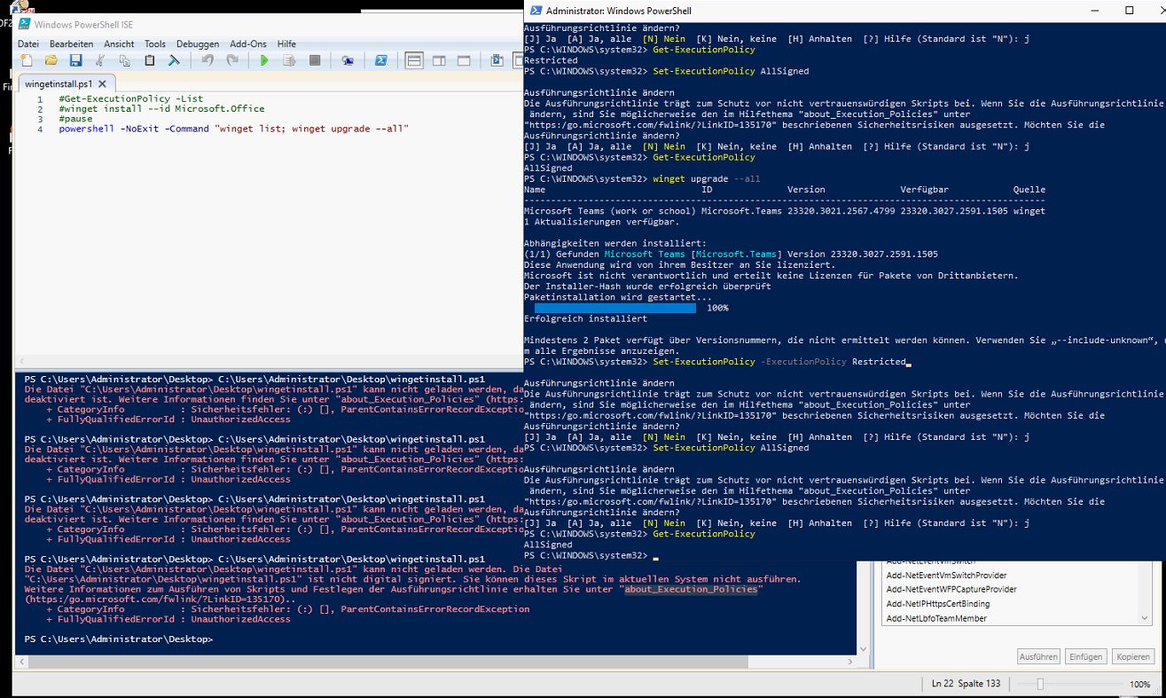1166x698 pixels.
Task: Click the Microsoft Teams (work or school) row
Action: pos(784,212)
